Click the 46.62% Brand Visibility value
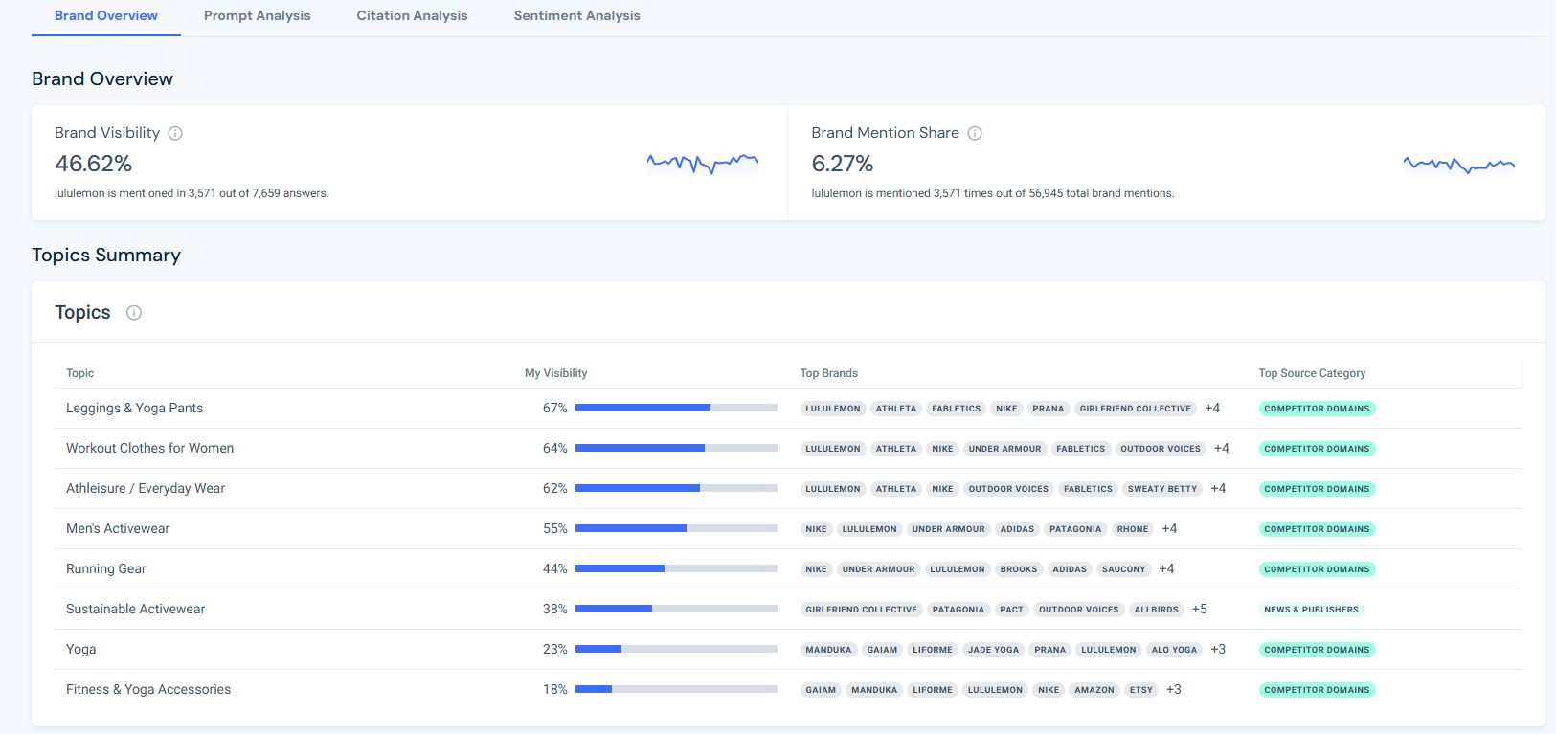The width and height of the screenshot is (1556, 734). (x=94, y=164)
